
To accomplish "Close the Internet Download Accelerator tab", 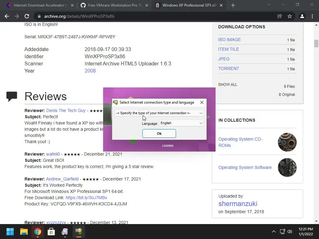I will (x=72, y=6).
